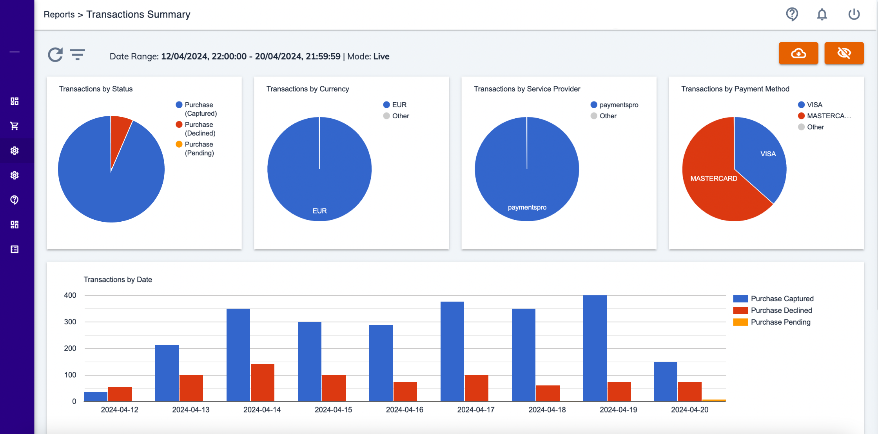Click the blue captured bar for 2024-04-19
878x434 pixels.
pyautogui.click(x=595, y=348)
